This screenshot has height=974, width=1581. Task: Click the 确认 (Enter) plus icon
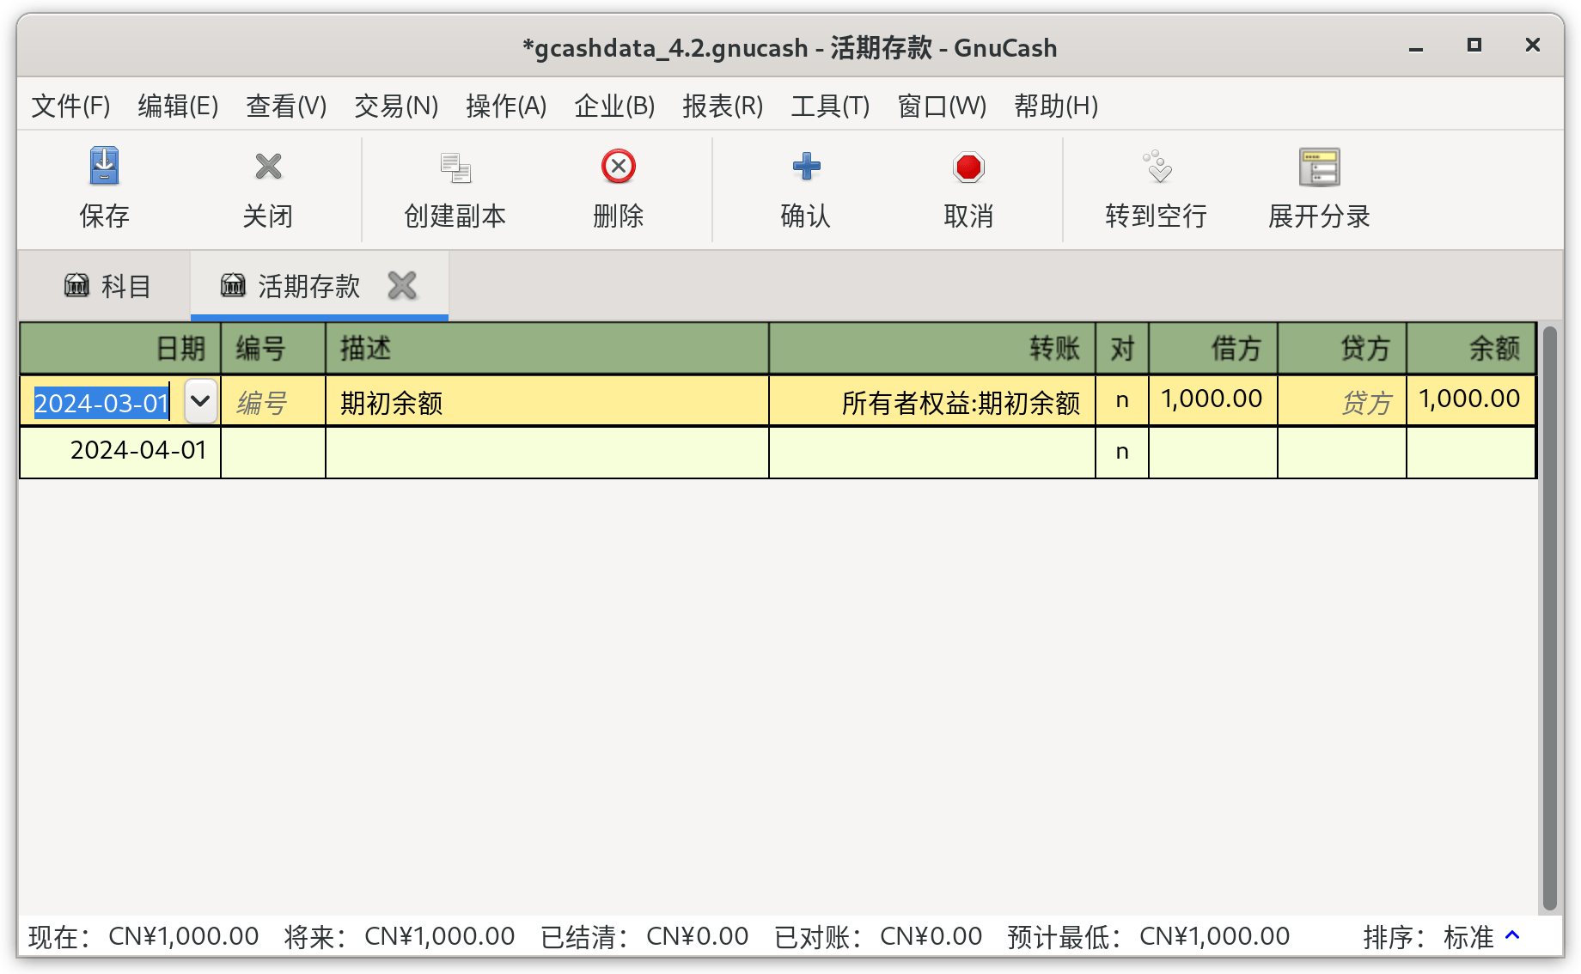[x=806, y=167]
